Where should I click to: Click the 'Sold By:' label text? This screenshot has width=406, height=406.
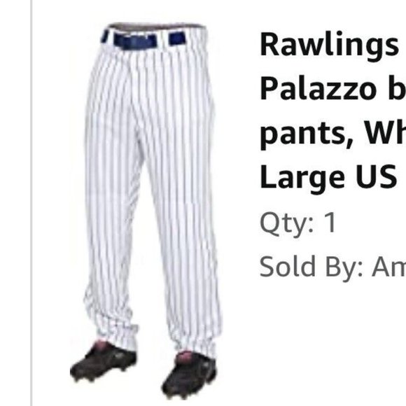[311, 267]
